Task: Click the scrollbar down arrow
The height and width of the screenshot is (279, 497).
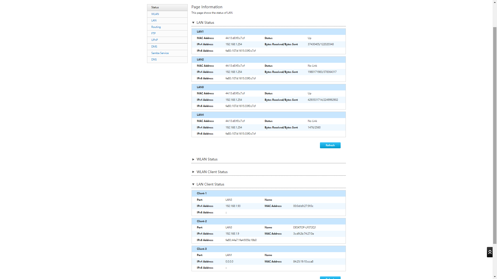Action: [x=495, y=277]
